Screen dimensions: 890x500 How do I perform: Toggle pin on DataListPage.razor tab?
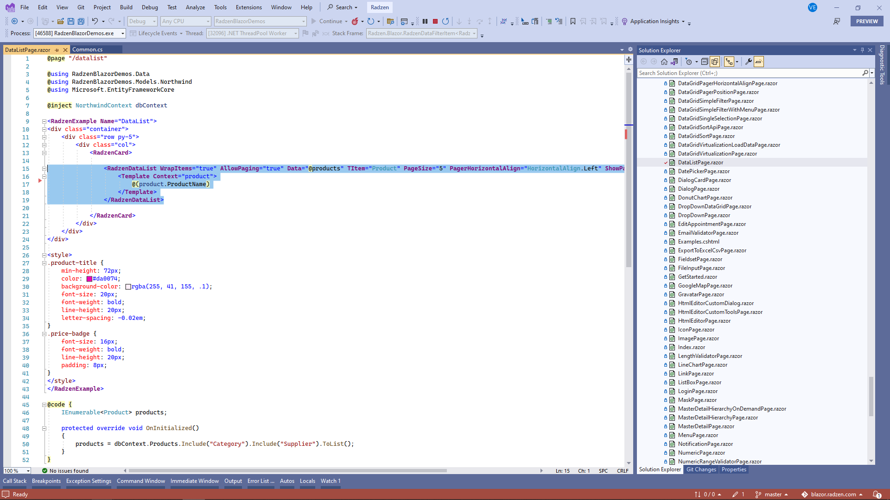tap(57, 50)
